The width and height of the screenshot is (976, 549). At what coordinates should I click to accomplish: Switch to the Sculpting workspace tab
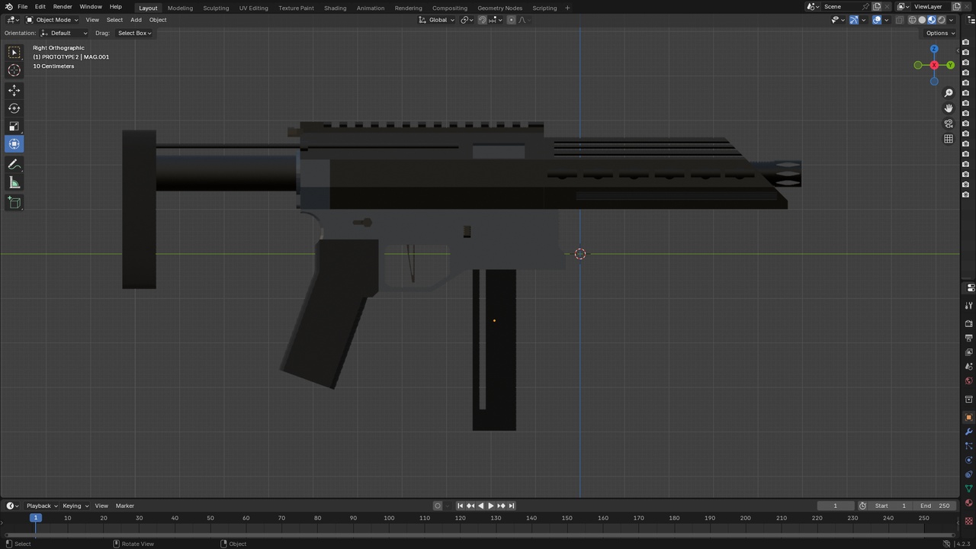(x=216, y=8)
